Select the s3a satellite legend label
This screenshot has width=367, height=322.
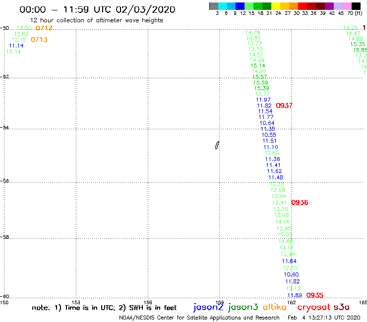click(341, 307)
